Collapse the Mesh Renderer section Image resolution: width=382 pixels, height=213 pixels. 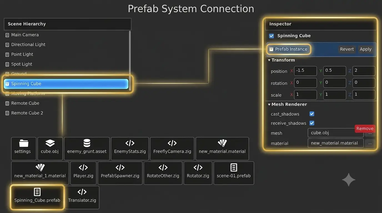[x=269, y=105]
